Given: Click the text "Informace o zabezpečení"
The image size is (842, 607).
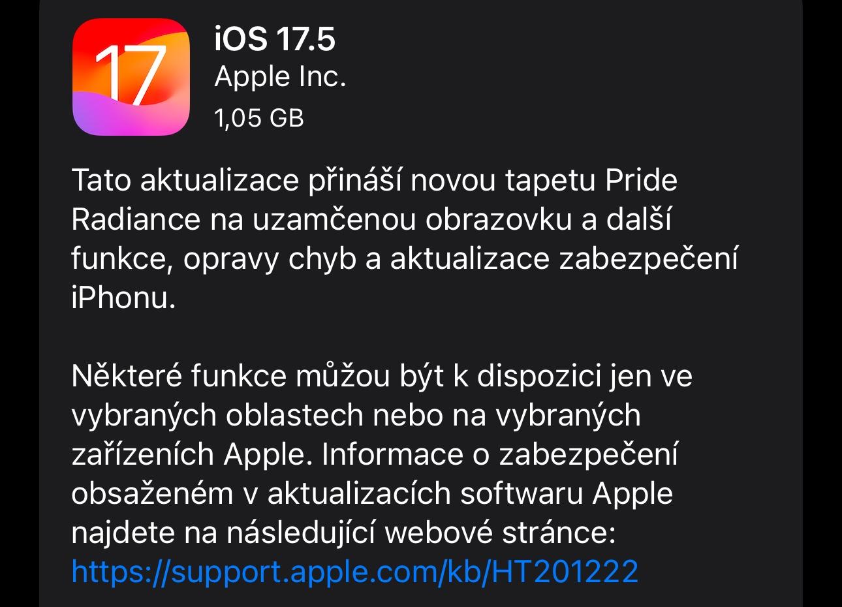Looking at the screenshot, I should [500, 454].
